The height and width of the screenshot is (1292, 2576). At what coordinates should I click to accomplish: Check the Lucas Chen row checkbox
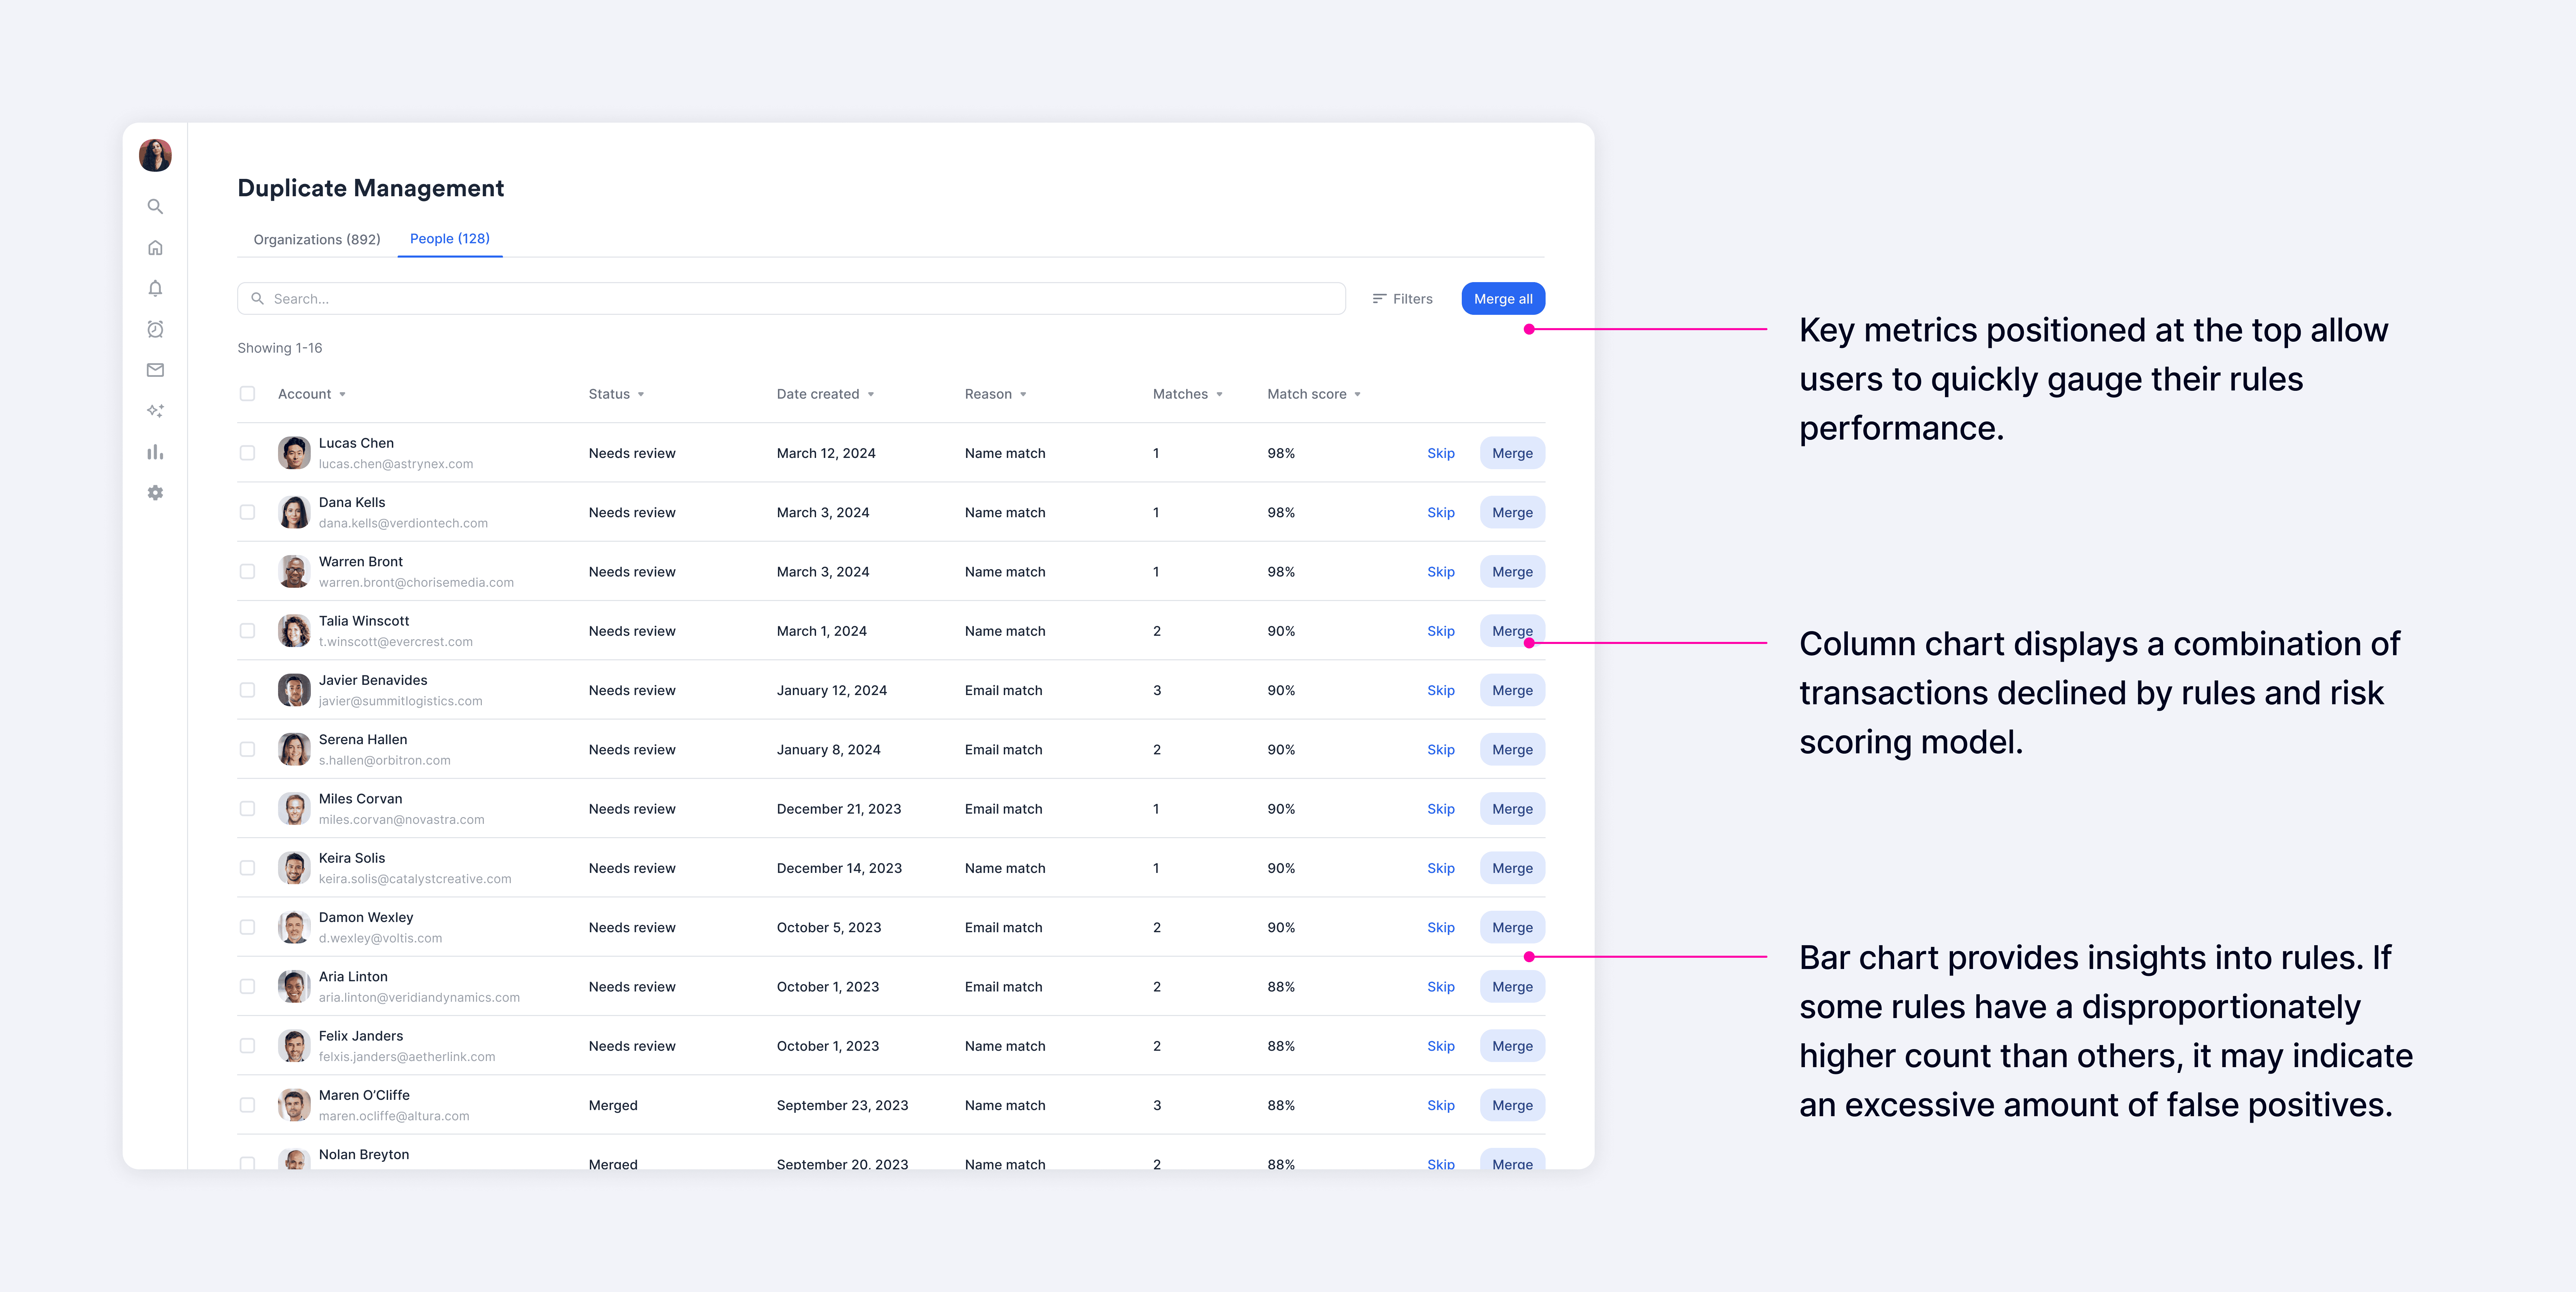(x=247, y=453)
